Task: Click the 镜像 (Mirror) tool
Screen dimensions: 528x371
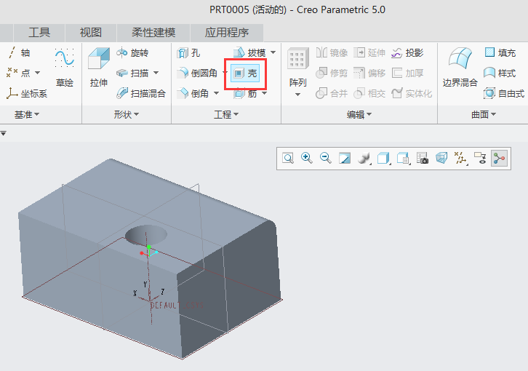Action: [332, 53]
